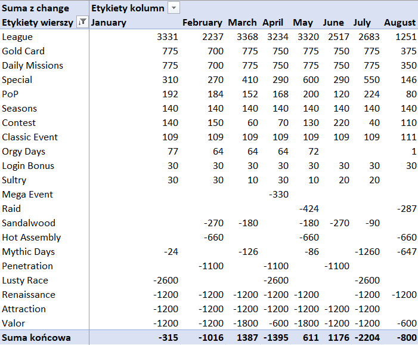The width and height of the screenshot is (418, 345).
Task: Select the April column header cell
Action: pos(273,23)
